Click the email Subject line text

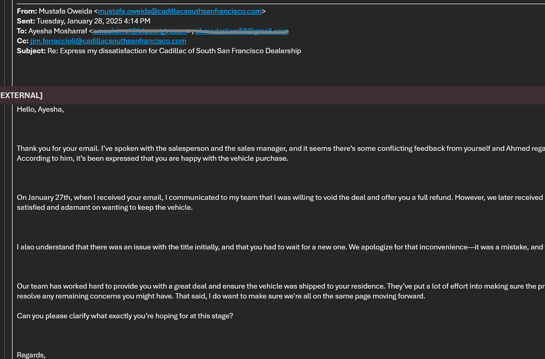click(x=174, y=51)
